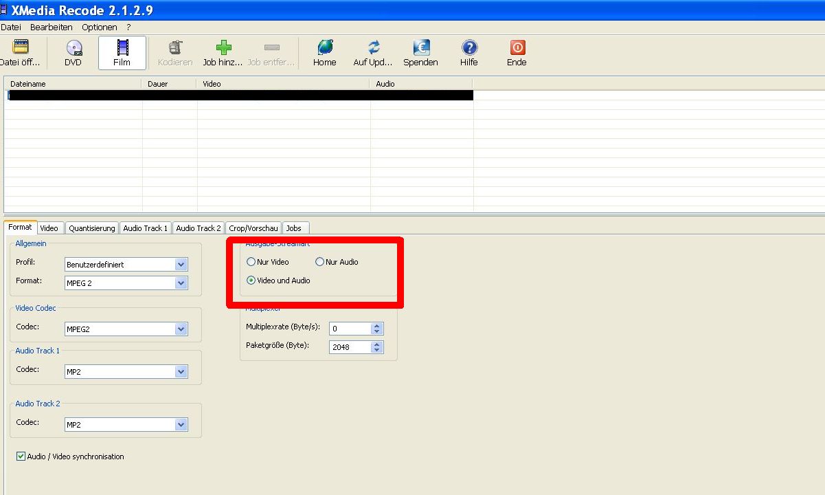The image size is (825, 495).
Task: Open the Optionen menu
Action: pos(100,27)
